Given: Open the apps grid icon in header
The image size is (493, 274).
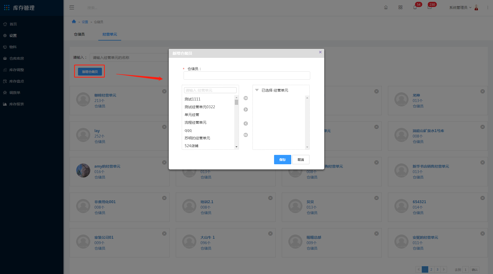Looking at the screenshot, I should (x=400, y=8).
